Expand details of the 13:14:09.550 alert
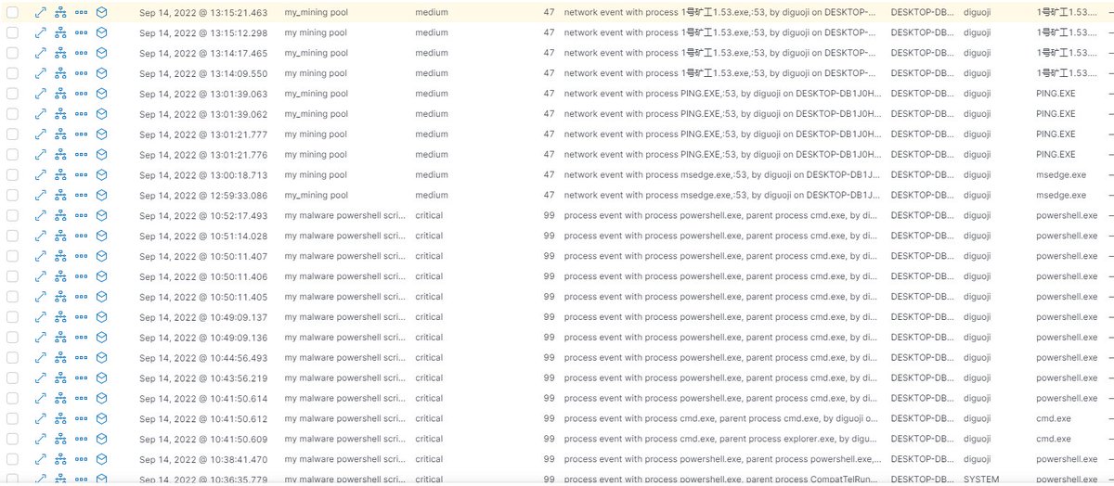 (x=40, y=74)
